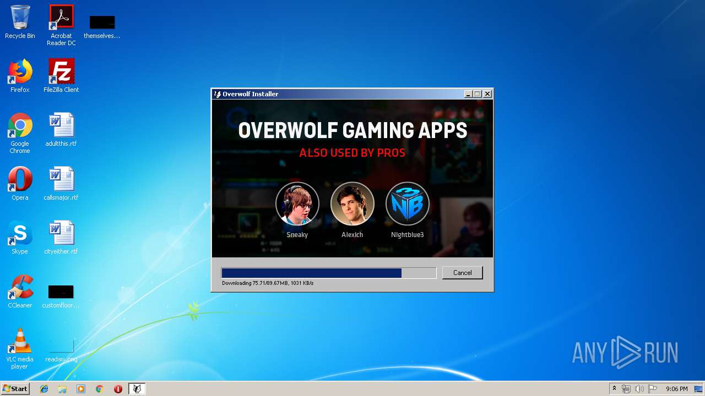Click the download progress bar
Viewport: 705px width, 396px height.
tap(329, 273)
